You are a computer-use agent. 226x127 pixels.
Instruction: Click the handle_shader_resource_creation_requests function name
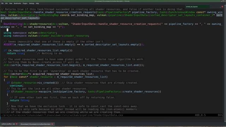pos(65,12)
